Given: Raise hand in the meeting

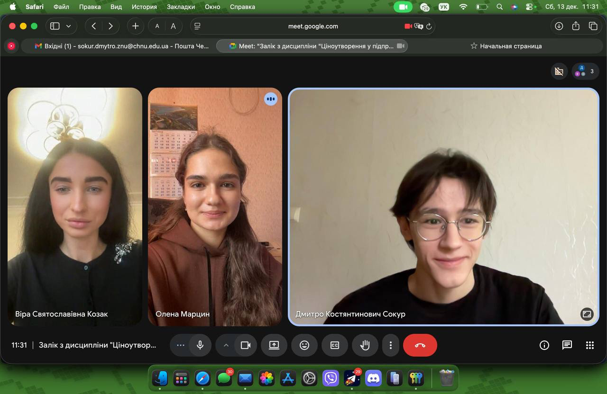Looking at the screenshot, I should coord(365,345).
